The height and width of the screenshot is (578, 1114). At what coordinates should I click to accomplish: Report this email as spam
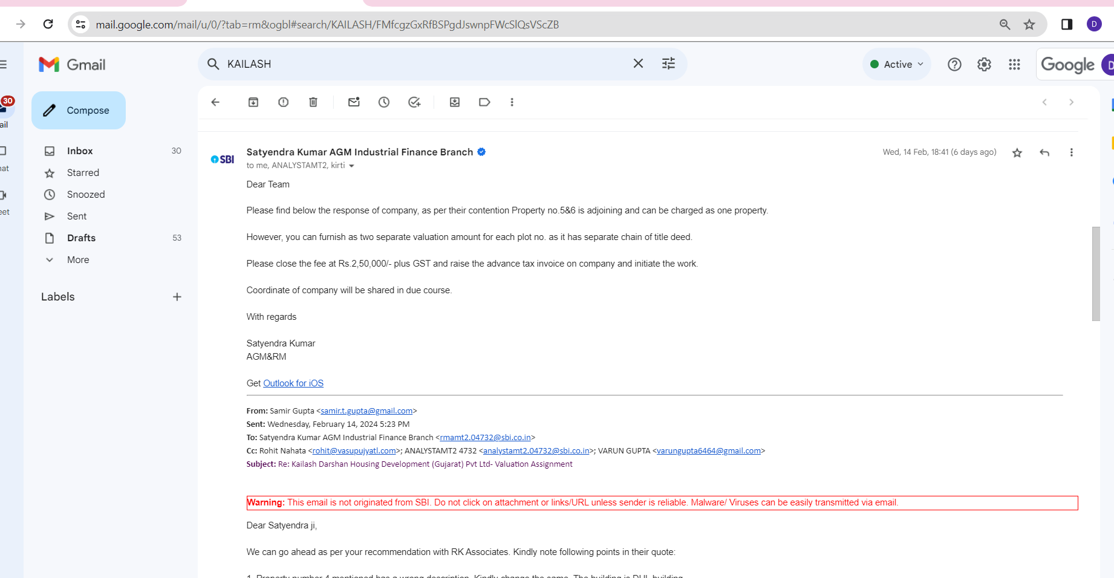pos(283,102)
